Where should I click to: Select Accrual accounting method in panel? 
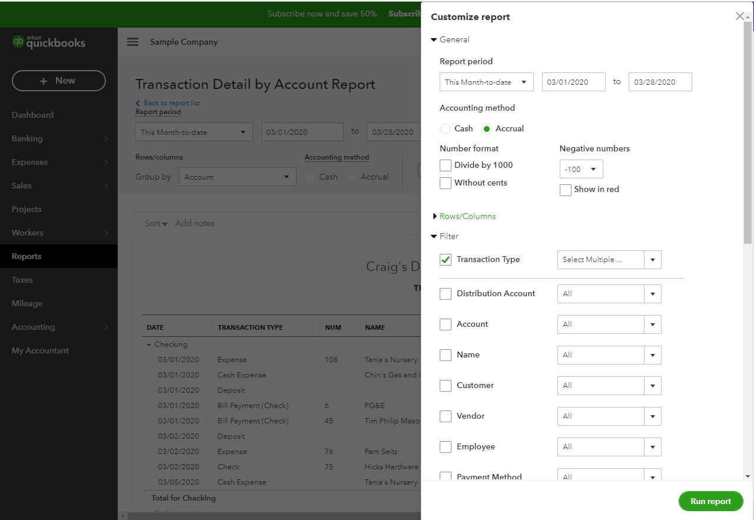pyautogui.click(x=487, y=128)
